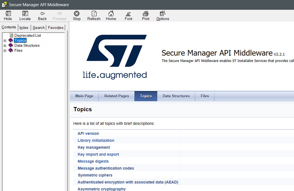Select Files in the contents tree
The image size is (294, 191).
pos(18,50)
